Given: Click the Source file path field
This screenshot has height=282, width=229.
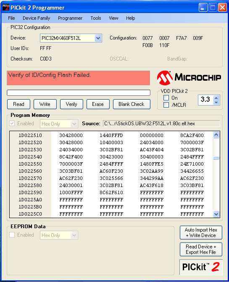Looking at the screenshot, I should [x=161, y=124].
